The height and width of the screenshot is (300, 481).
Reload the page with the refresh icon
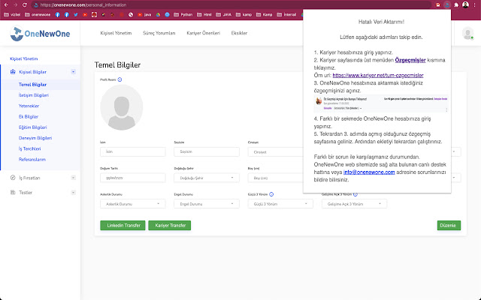click(x=25, y=5)
